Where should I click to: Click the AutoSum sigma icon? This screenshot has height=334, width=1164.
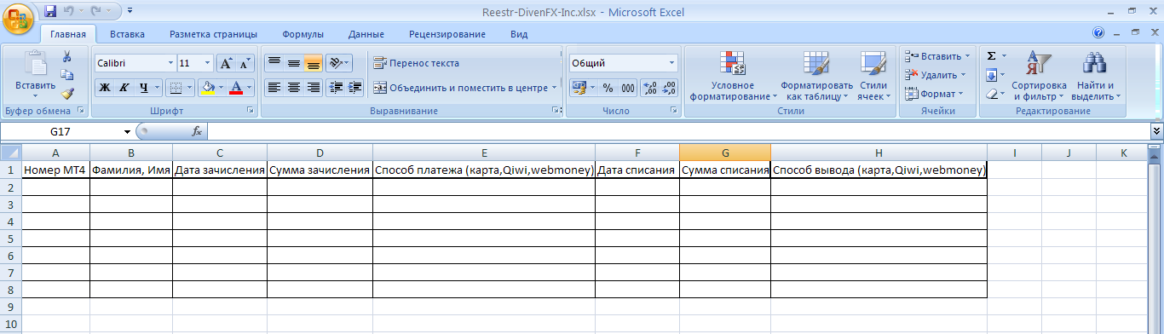coord(992,56)
